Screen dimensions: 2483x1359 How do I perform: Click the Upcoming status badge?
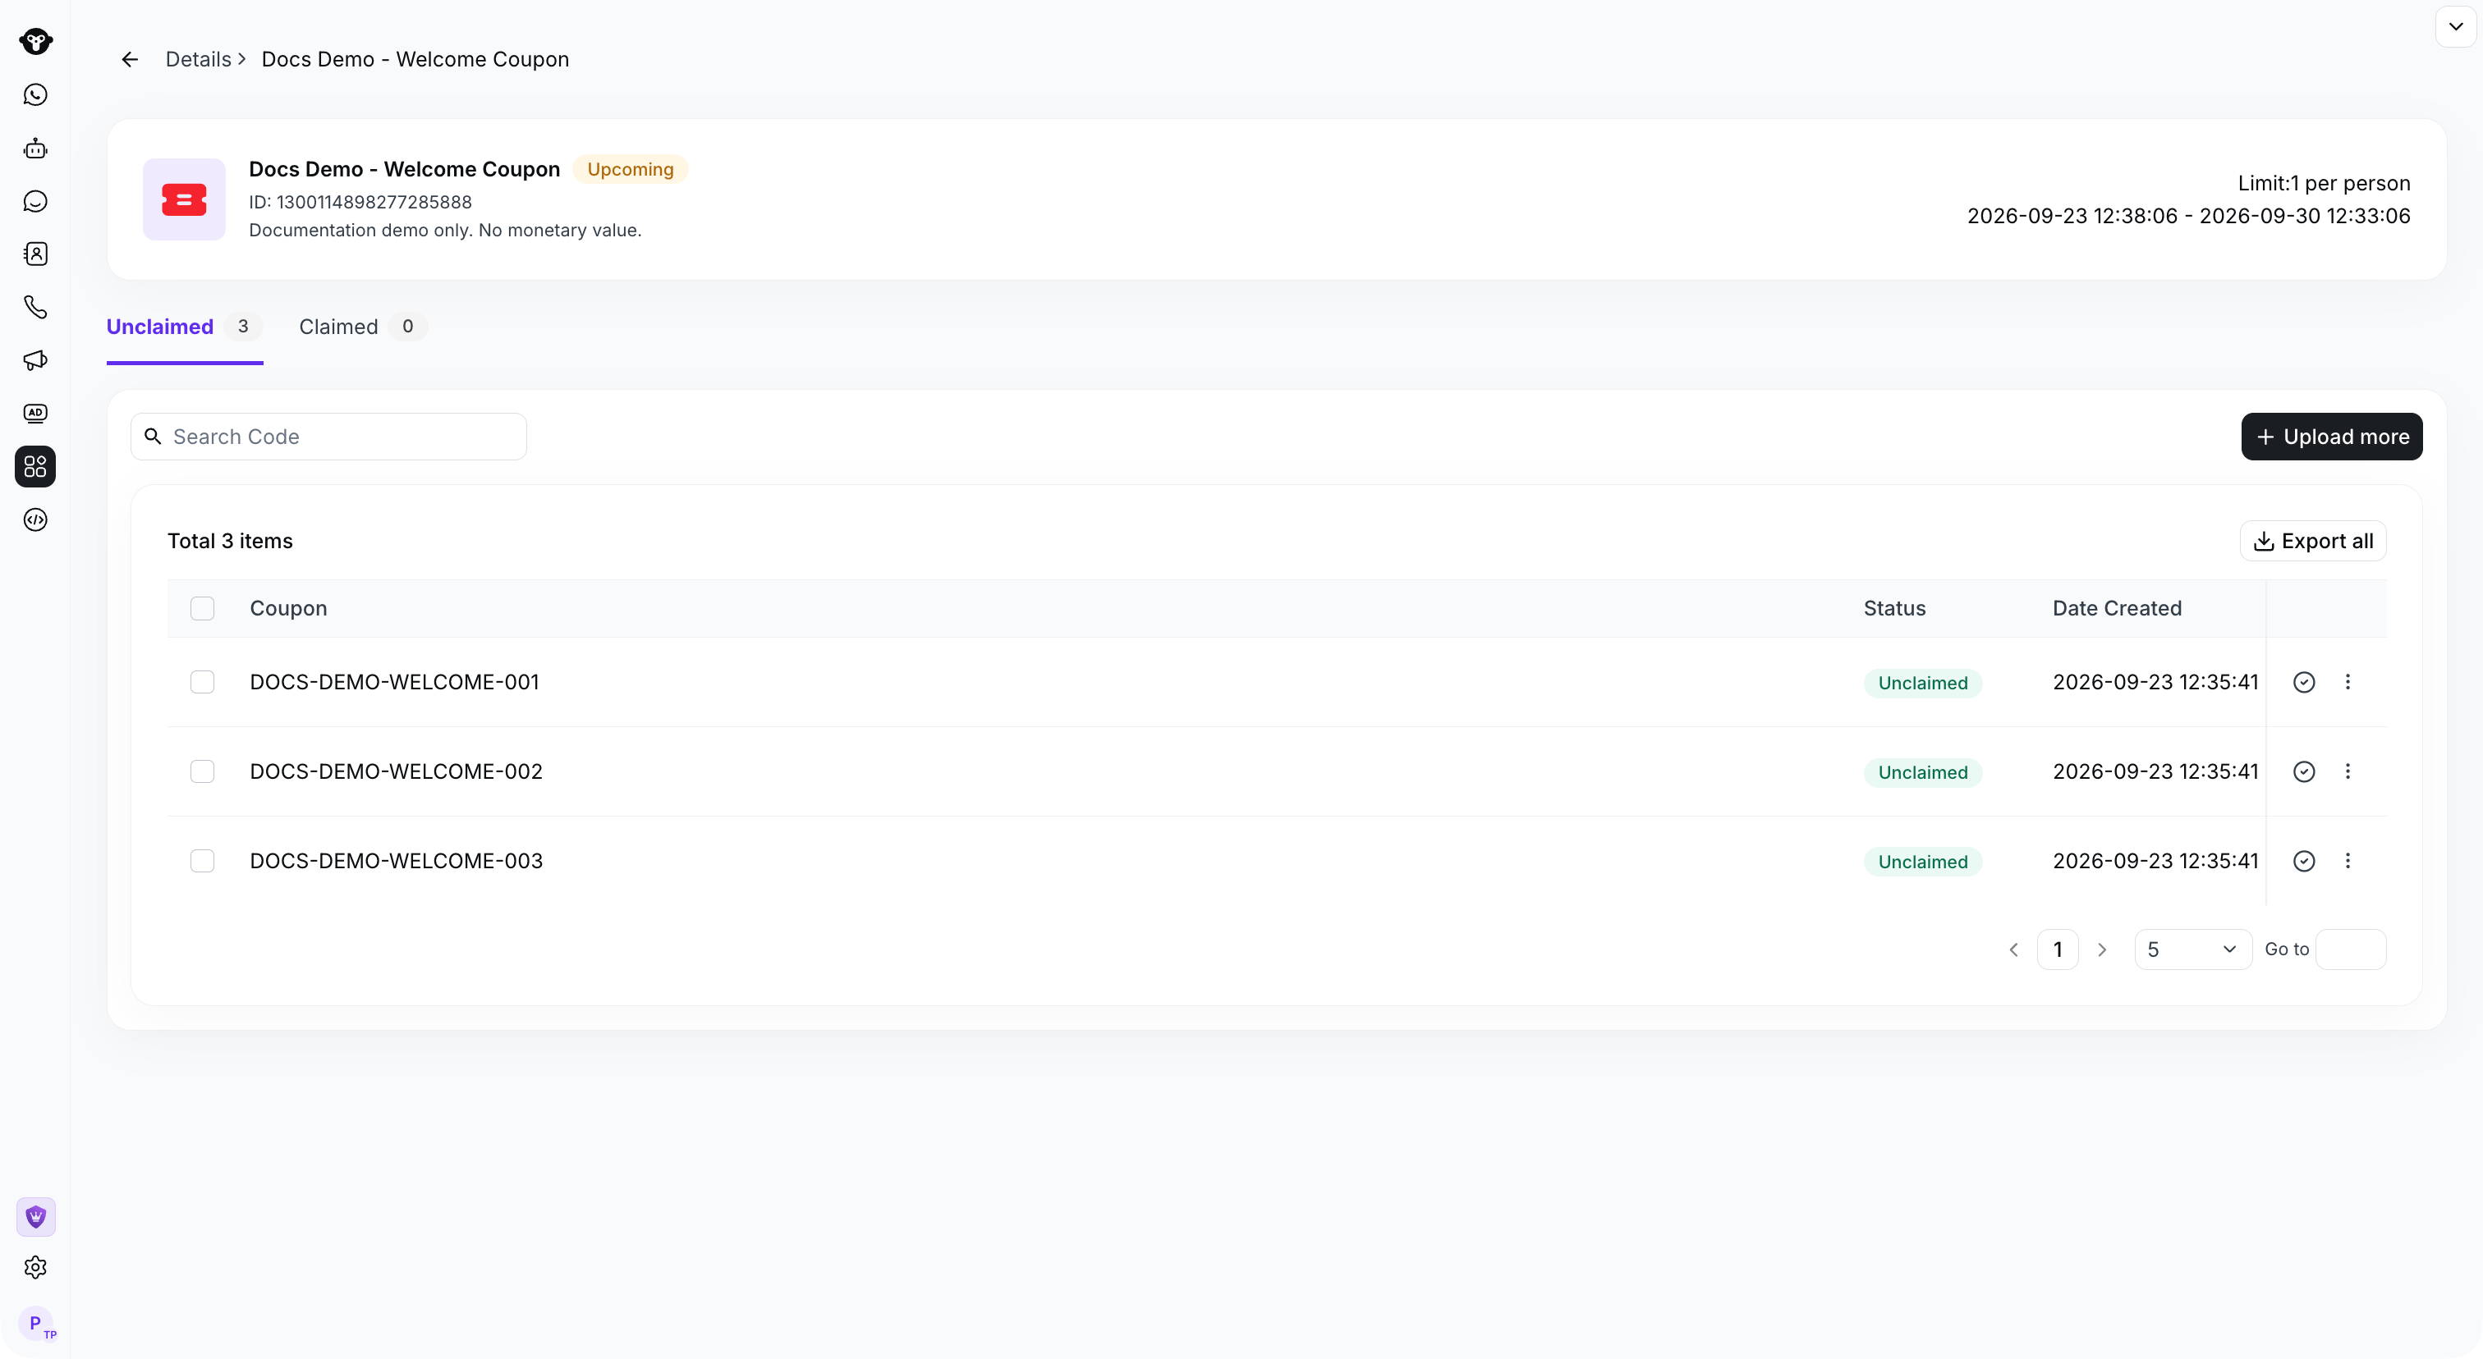point(631,170)
